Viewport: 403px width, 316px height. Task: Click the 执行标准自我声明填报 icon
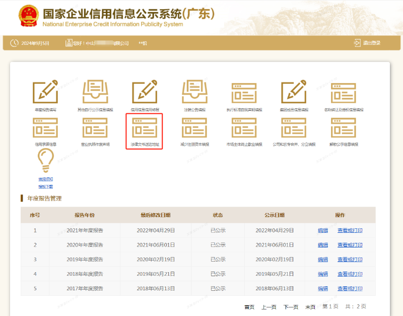244,92
